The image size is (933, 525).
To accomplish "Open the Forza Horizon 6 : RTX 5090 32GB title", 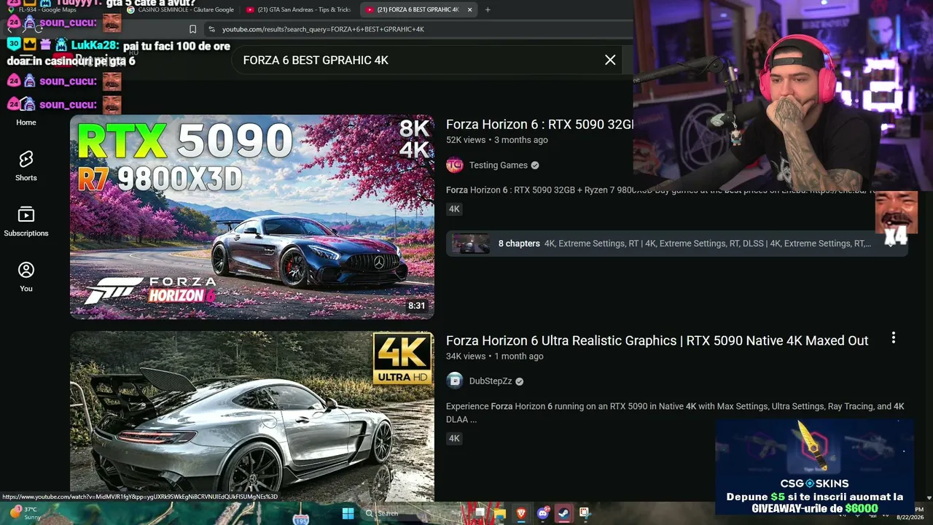I will click(x=539, y=125).
